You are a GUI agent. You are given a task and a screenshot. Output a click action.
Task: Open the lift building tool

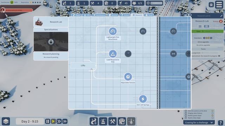click(103, 121)
